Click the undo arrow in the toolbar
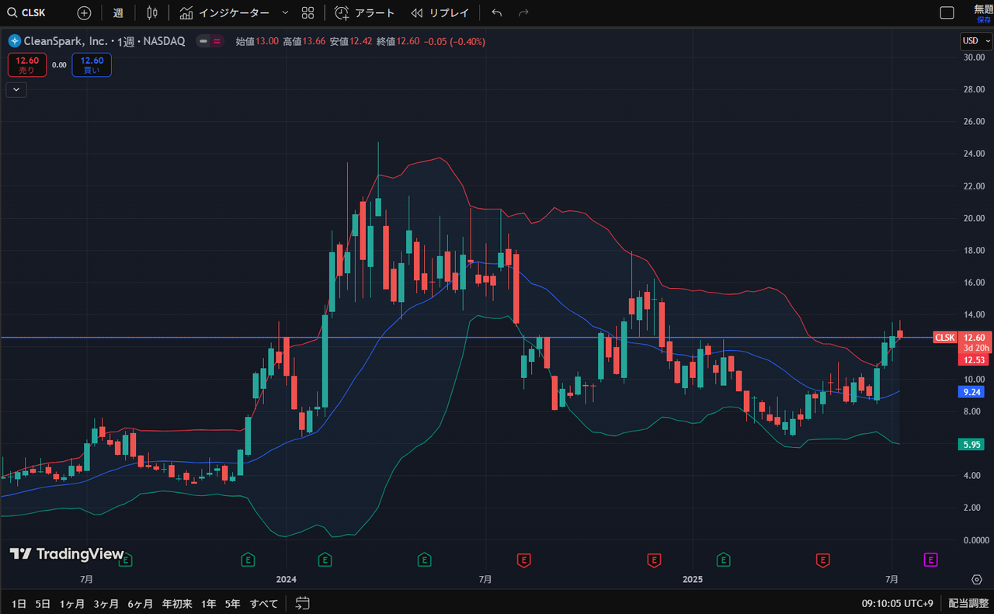 pyautogui.click(x=497, y=13)
